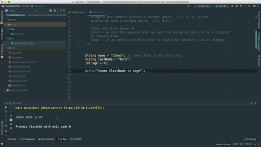Open the TODO tool tab
Image resolution: width=261 pixels, height=147 pixels.
(75, 139)
